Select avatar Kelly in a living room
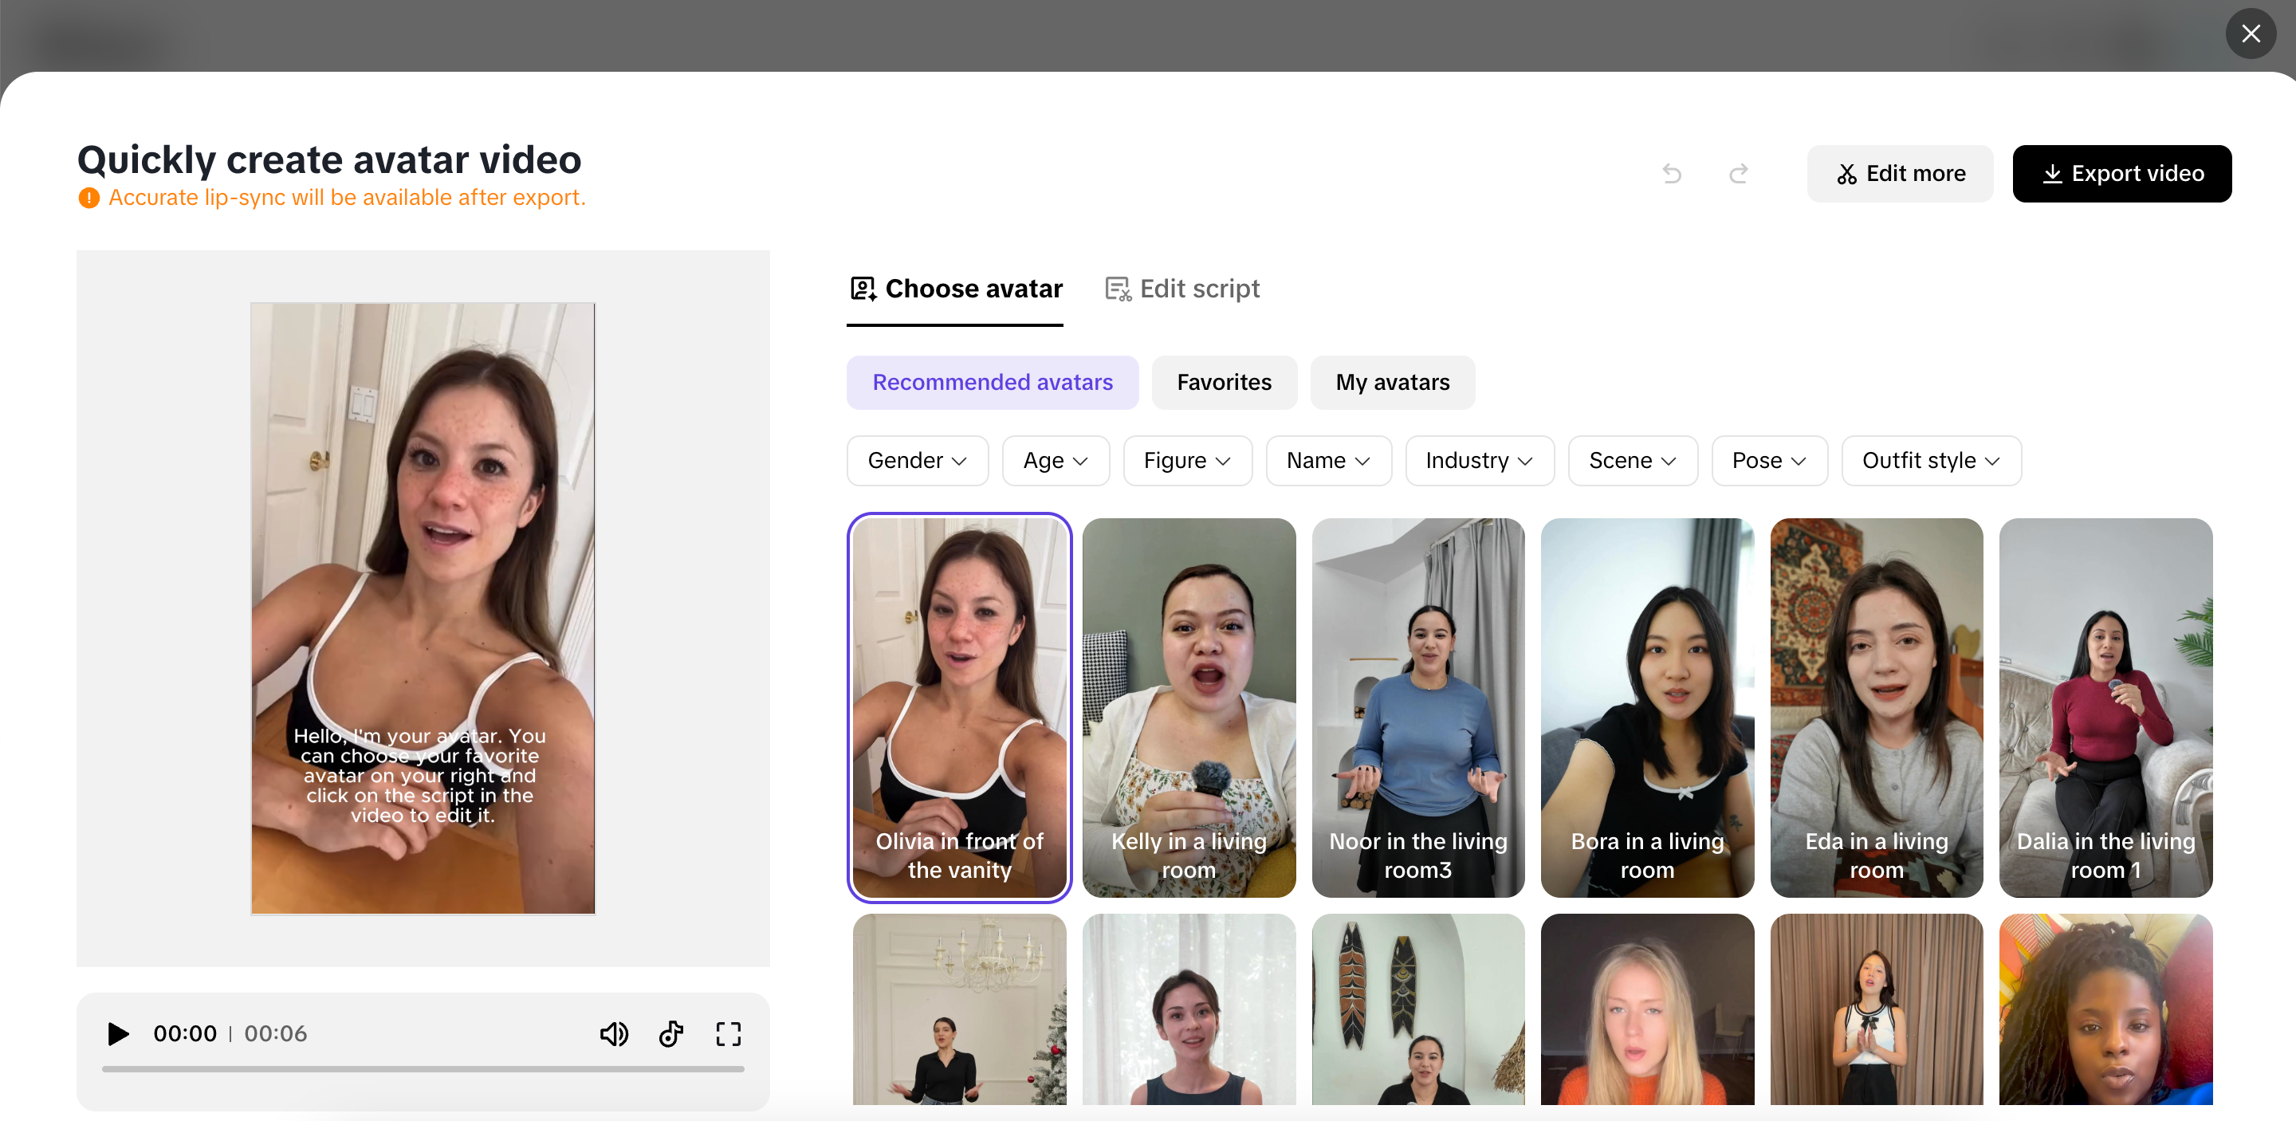 (1188, 707)
